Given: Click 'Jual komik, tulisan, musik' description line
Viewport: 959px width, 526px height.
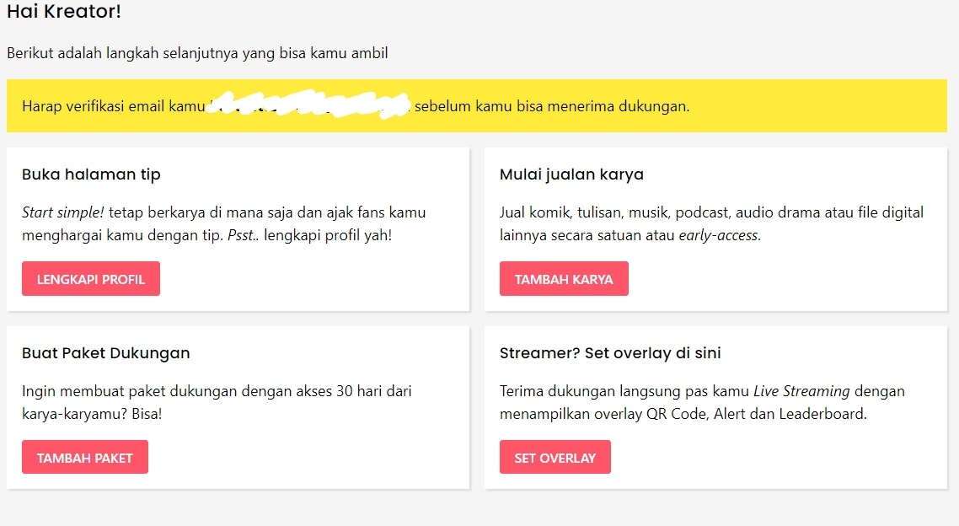Looking at the screenshot, I should point(711,212).
